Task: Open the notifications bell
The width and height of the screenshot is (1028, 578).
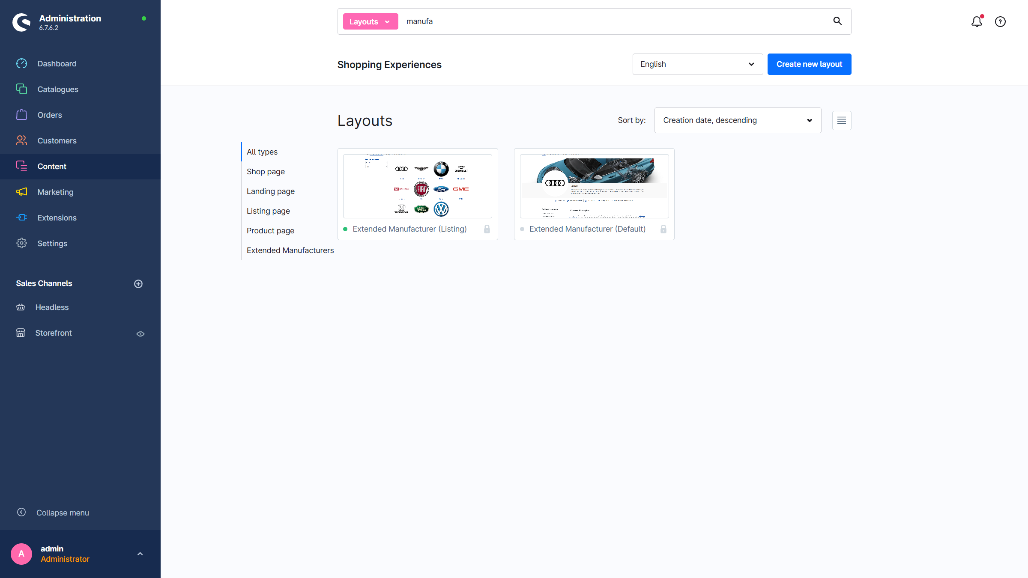Action: 977,21
